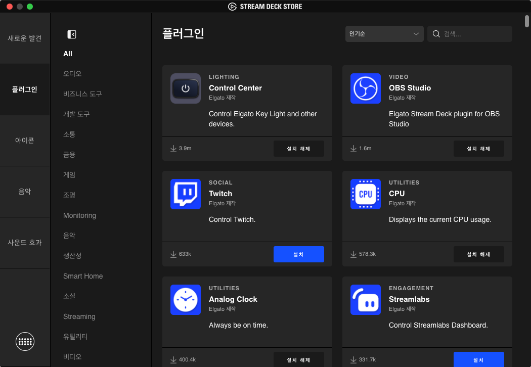Click the CPU plugin icon
This screenshot has width=531, height=367.
click(366, 194)
